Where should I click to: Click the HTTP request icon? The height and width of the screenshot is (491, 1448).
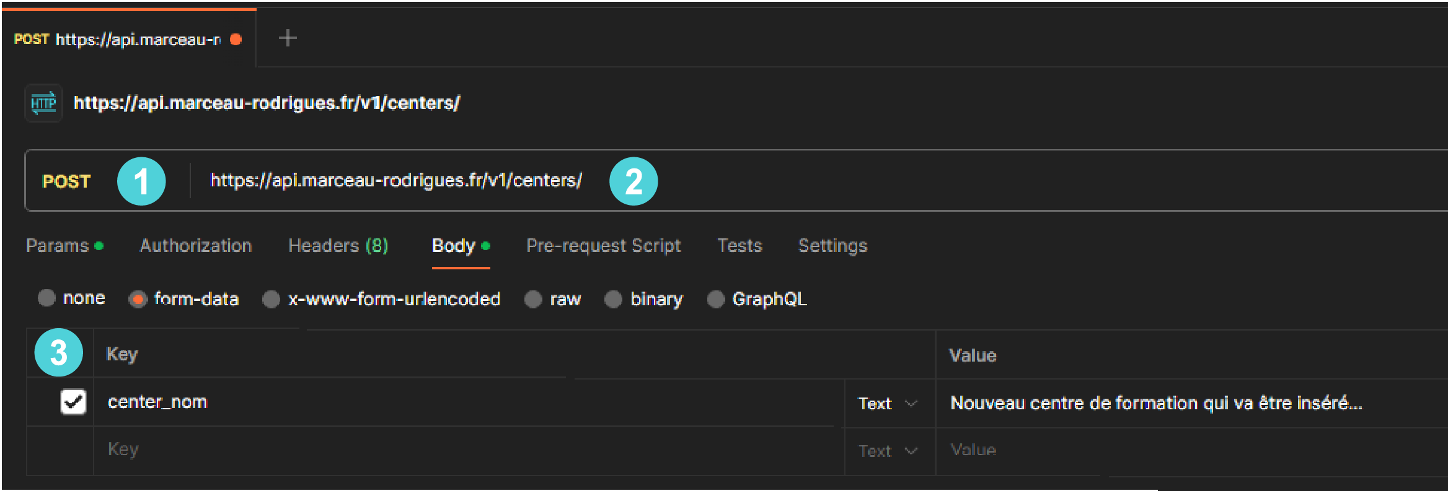click(x=43, y=103)
